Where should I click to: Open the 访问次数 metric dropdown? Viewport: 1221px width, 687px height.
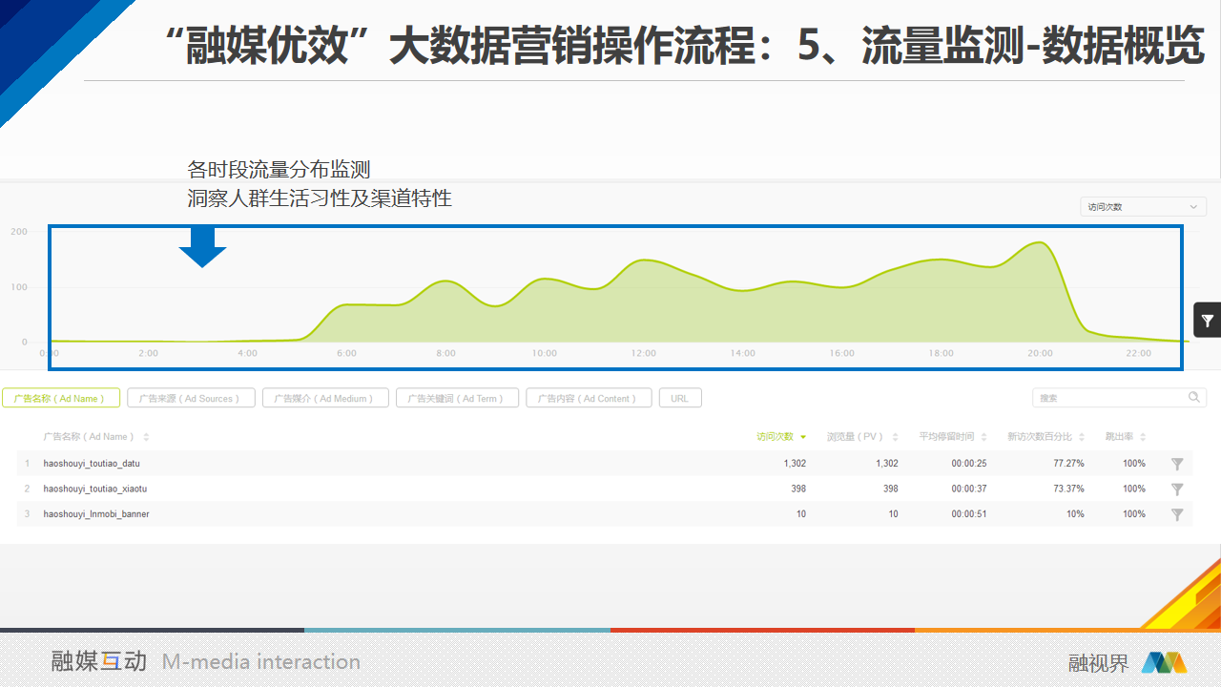(x=1142, y=207)
